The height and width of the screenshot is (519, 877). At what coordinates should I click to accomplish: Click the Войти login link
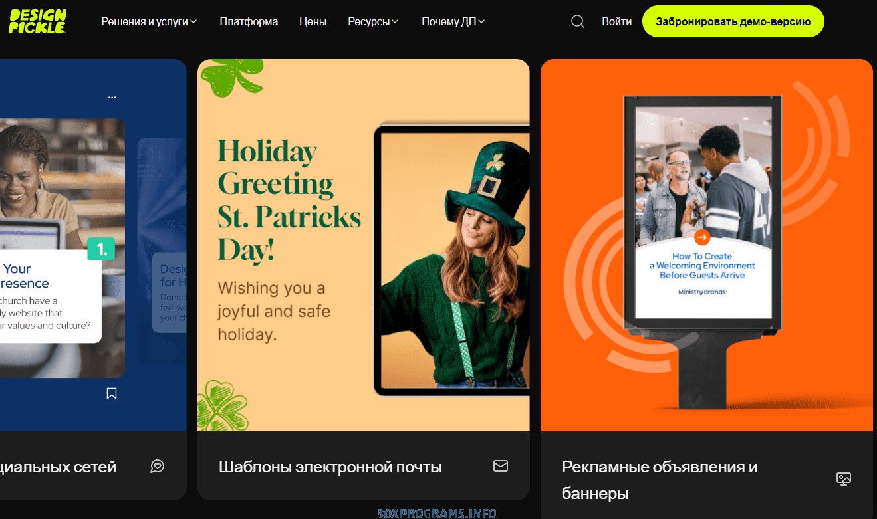pos(616,21)
